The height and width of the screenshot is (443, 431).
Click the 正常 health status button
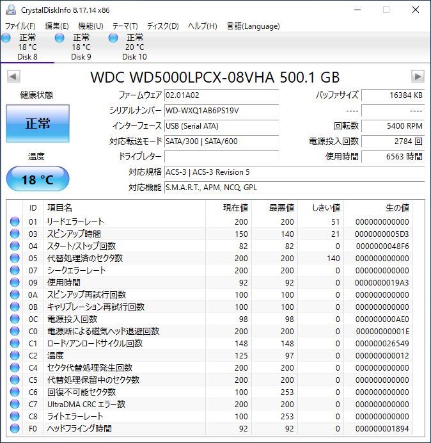(x=38, y=124)
